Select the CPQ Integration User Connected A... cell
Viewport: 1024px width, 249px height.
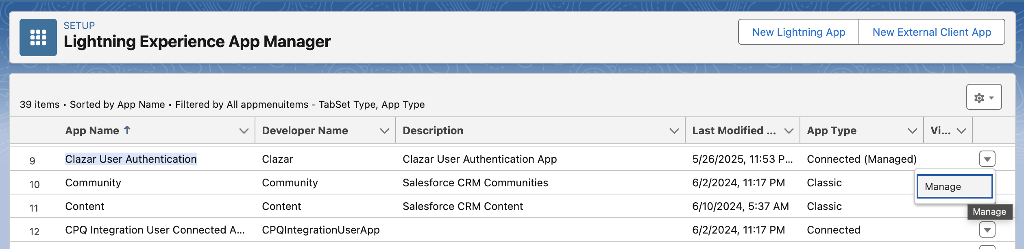(x=155, y=230)
